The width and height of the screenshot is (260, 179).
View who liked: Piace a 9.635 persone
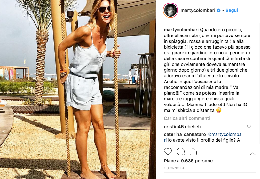point(188,161)
